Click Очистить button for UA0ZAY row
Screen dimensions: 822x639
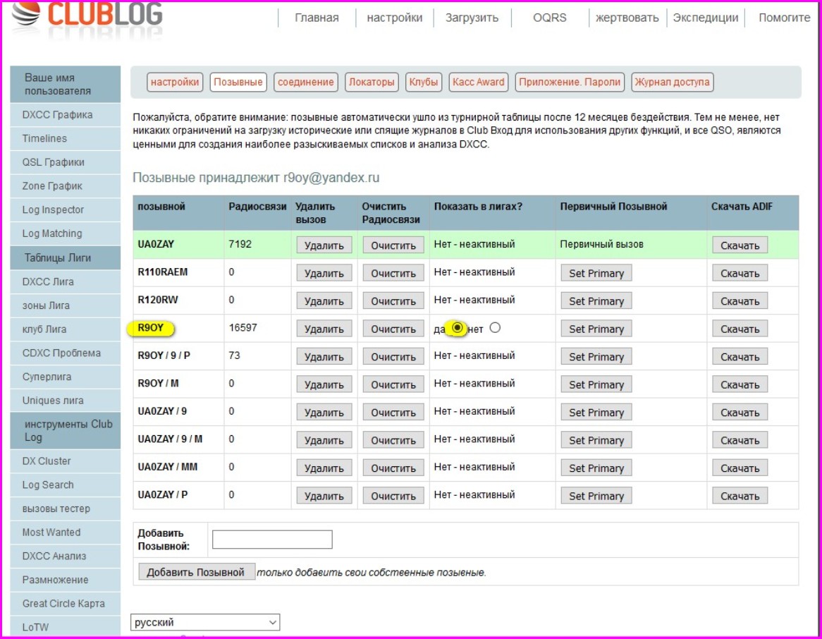pos(393,245)
